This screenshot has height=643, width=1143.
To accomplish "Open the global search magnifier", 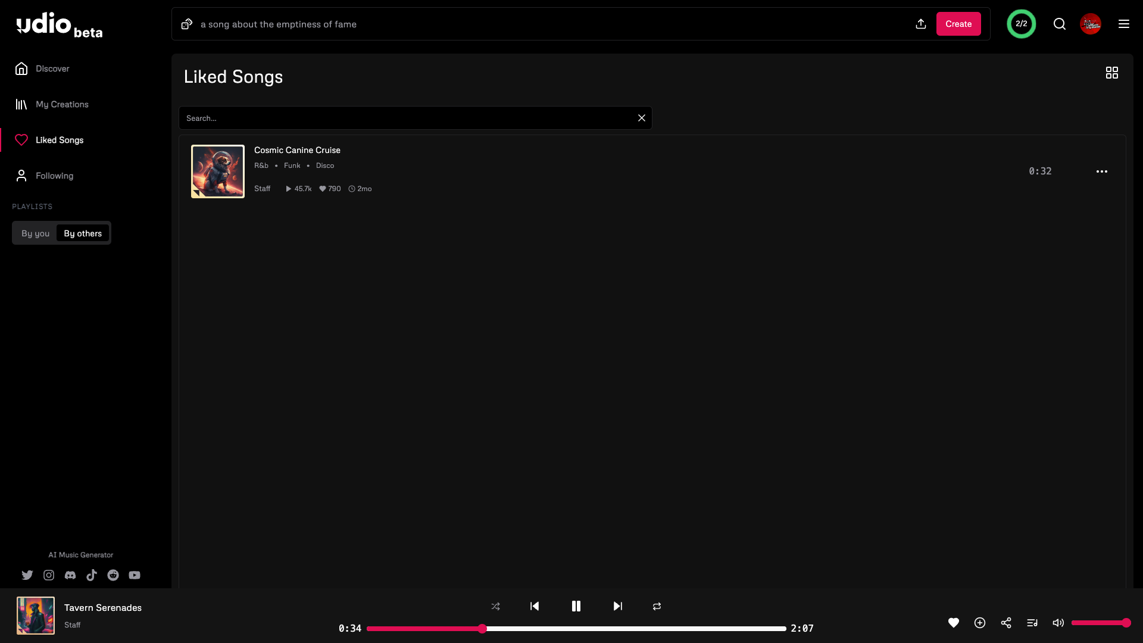I will tap(1059, 24).
